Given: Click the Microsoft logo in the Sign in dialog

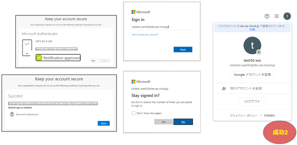Looking at the screenshot, I should pos(134,12).
